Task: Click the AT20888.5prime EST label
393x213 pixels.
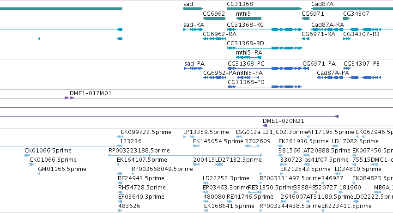Action: (327, 151)
